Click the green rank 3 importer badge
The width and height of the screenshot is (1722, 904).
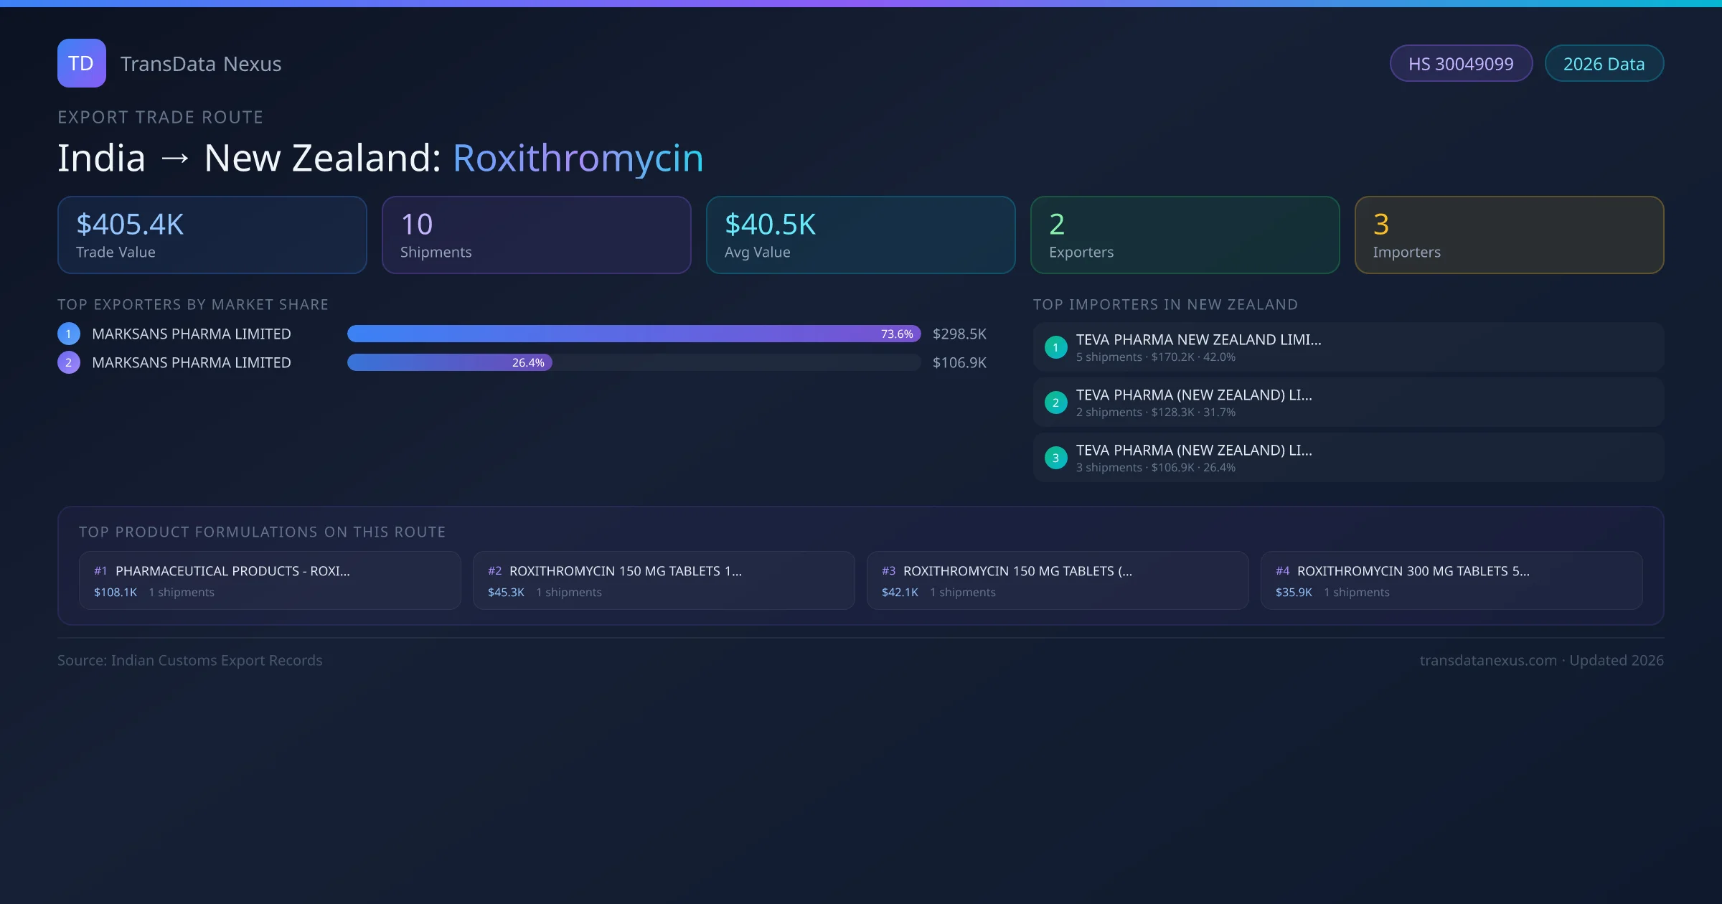coord(1055,458)
